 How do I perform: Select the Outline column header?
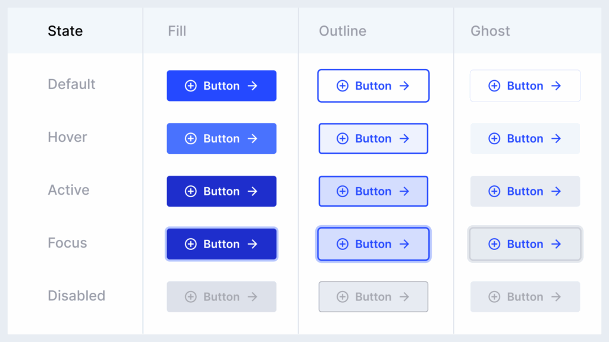[343, 31]
